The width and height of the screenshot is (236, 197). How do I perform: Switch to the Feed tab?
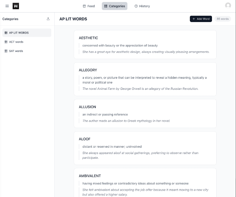tap(89, 6)
